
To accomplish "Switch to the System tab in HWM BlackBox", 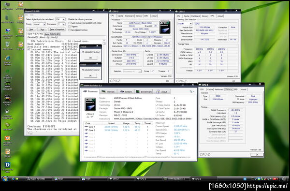I will pyautogui.click(x=126, y=91).
